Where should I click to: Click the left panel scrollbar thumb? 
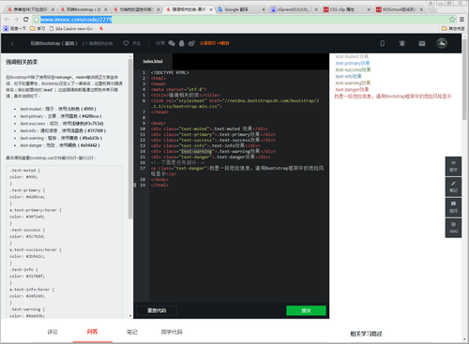click(130, 139)
